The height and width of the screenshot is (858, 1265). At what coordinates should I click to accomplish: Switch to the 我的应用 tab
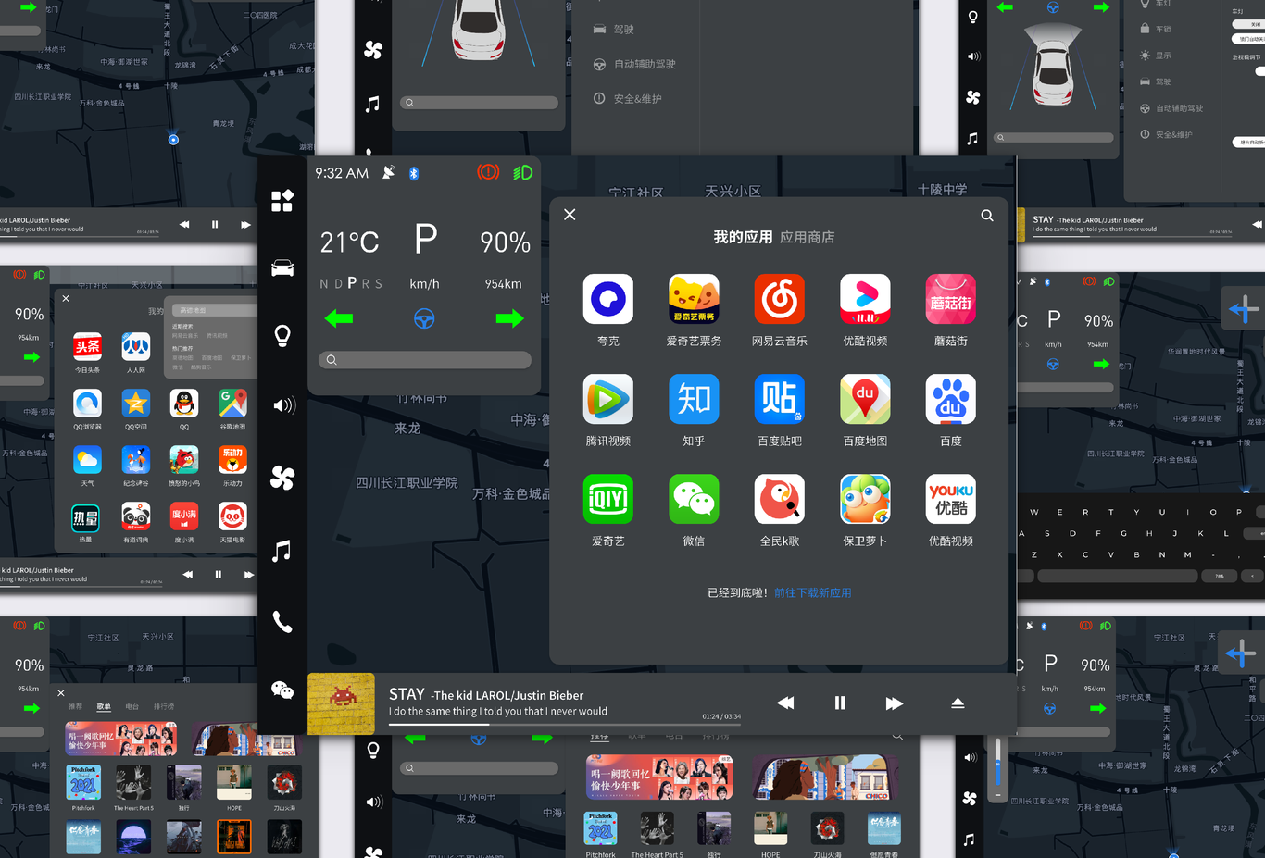[x=743, y=237]
